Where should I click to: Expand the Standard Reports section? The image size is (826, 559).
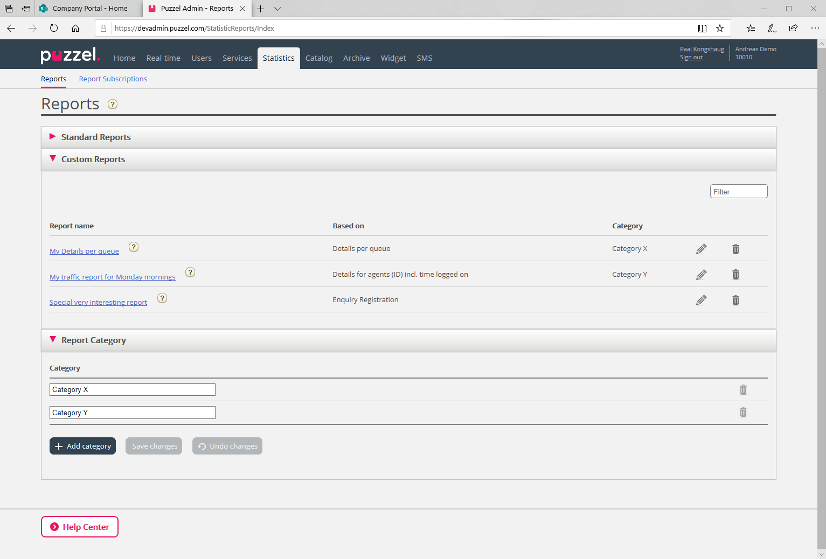(96, 137)
